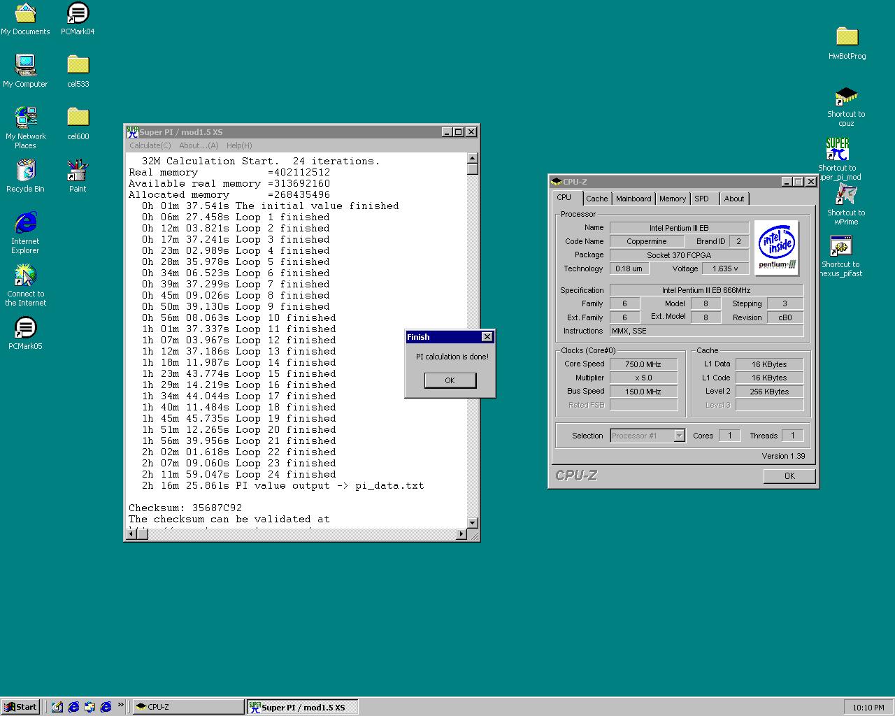Image resolution: width=895 pixels, height=716 pixels.
Task: Click the pi_data.txt output line
Action: [x=282, y=485]
